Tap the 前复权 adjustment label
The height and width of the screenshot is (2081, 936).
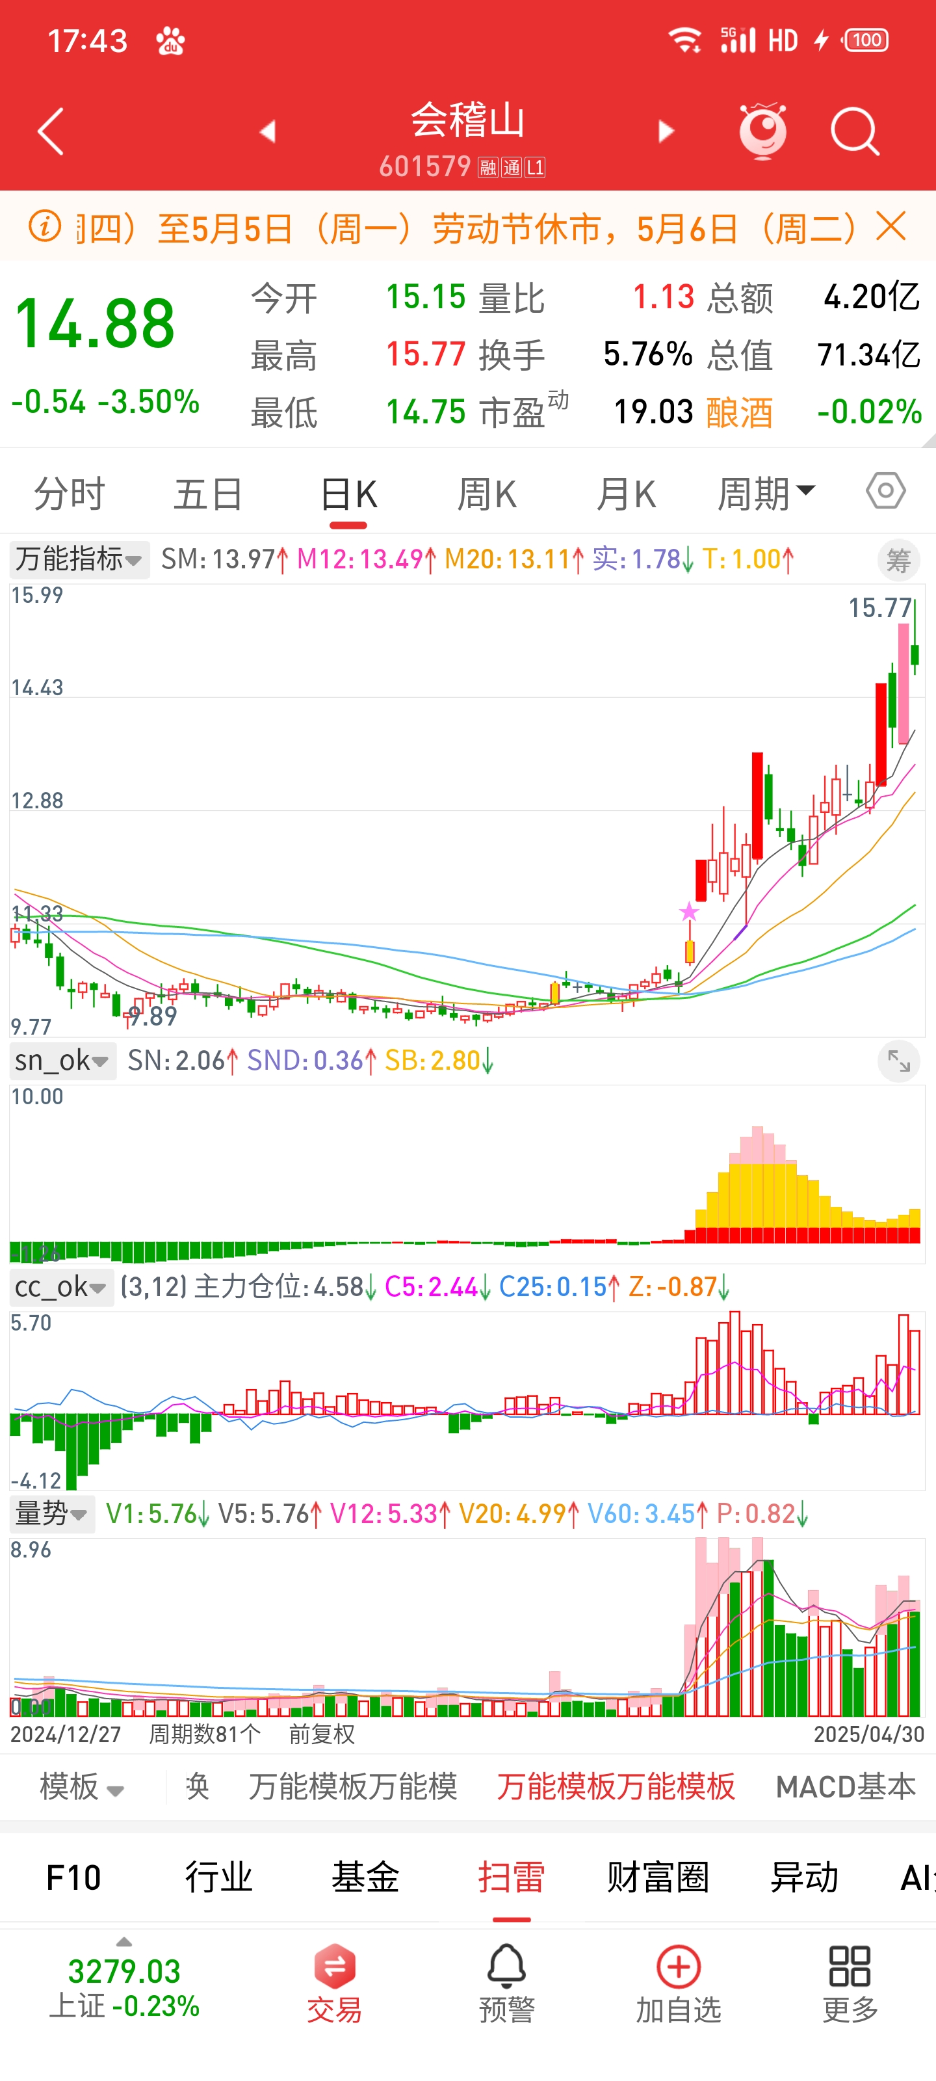click(x=321, y=1734)
